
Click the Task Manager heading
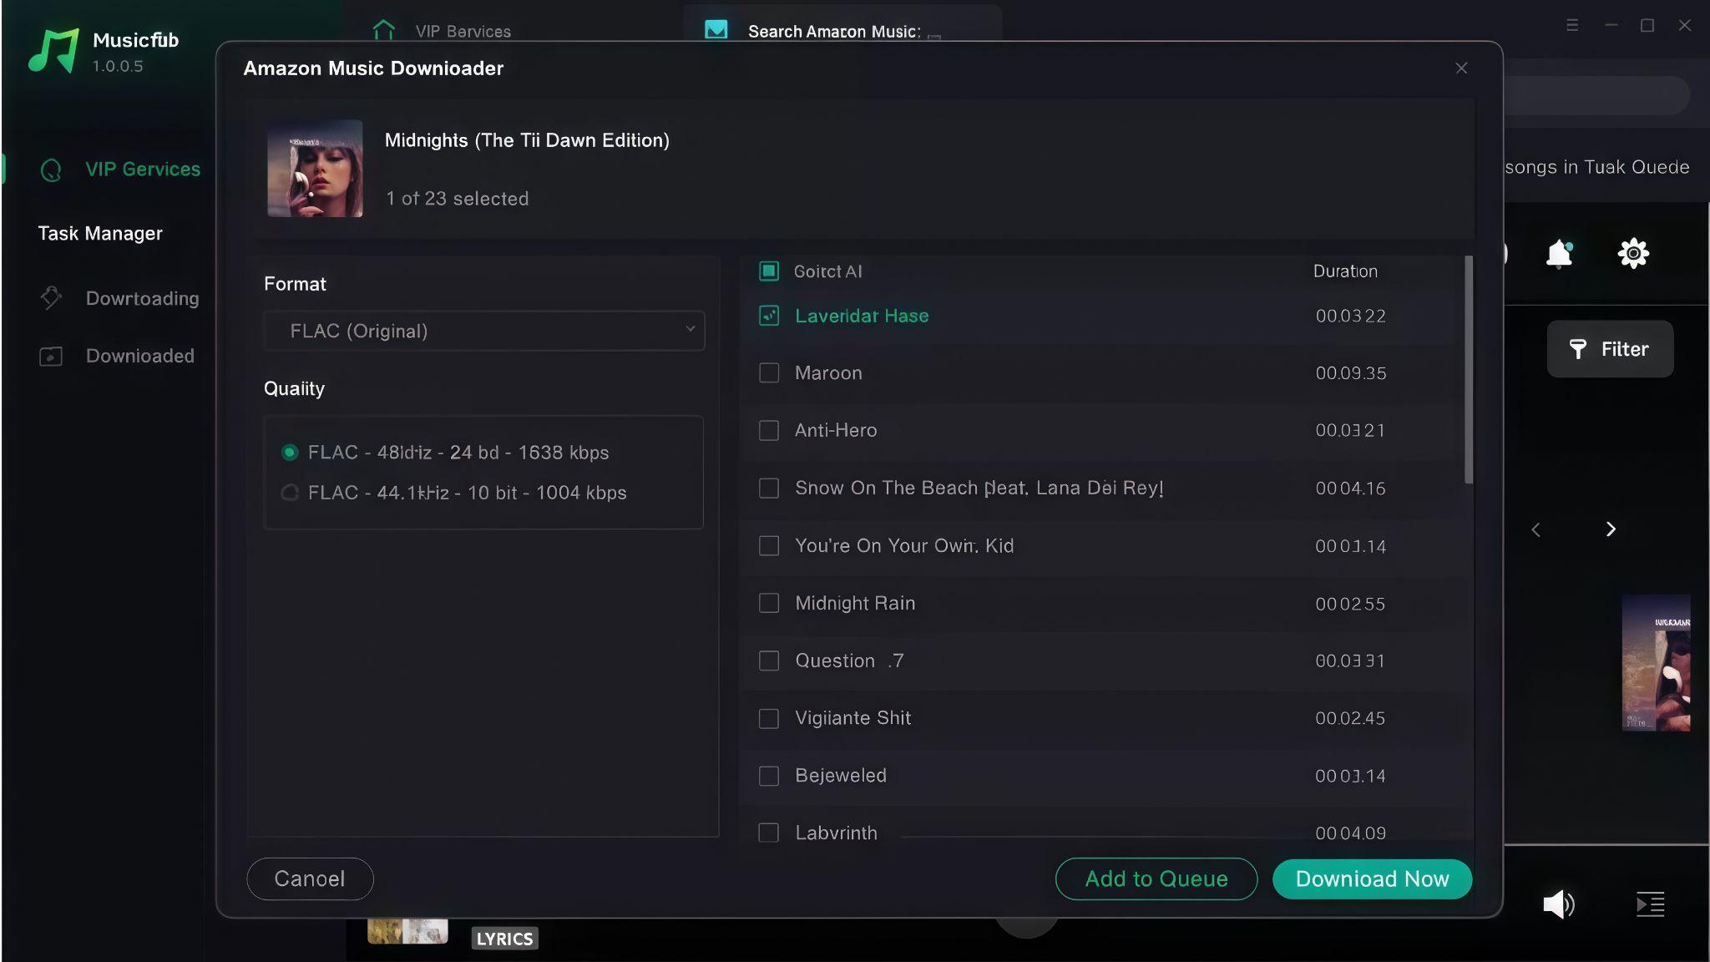click(100, 234)
